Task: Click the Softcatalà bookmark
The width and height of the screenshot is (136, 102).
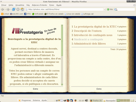Action: (38, 14)
